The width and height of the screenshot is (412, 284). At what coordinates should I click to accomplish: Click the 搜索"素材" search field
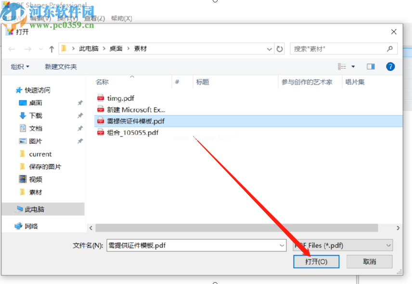pyautogui.click(x=338, y=49)
